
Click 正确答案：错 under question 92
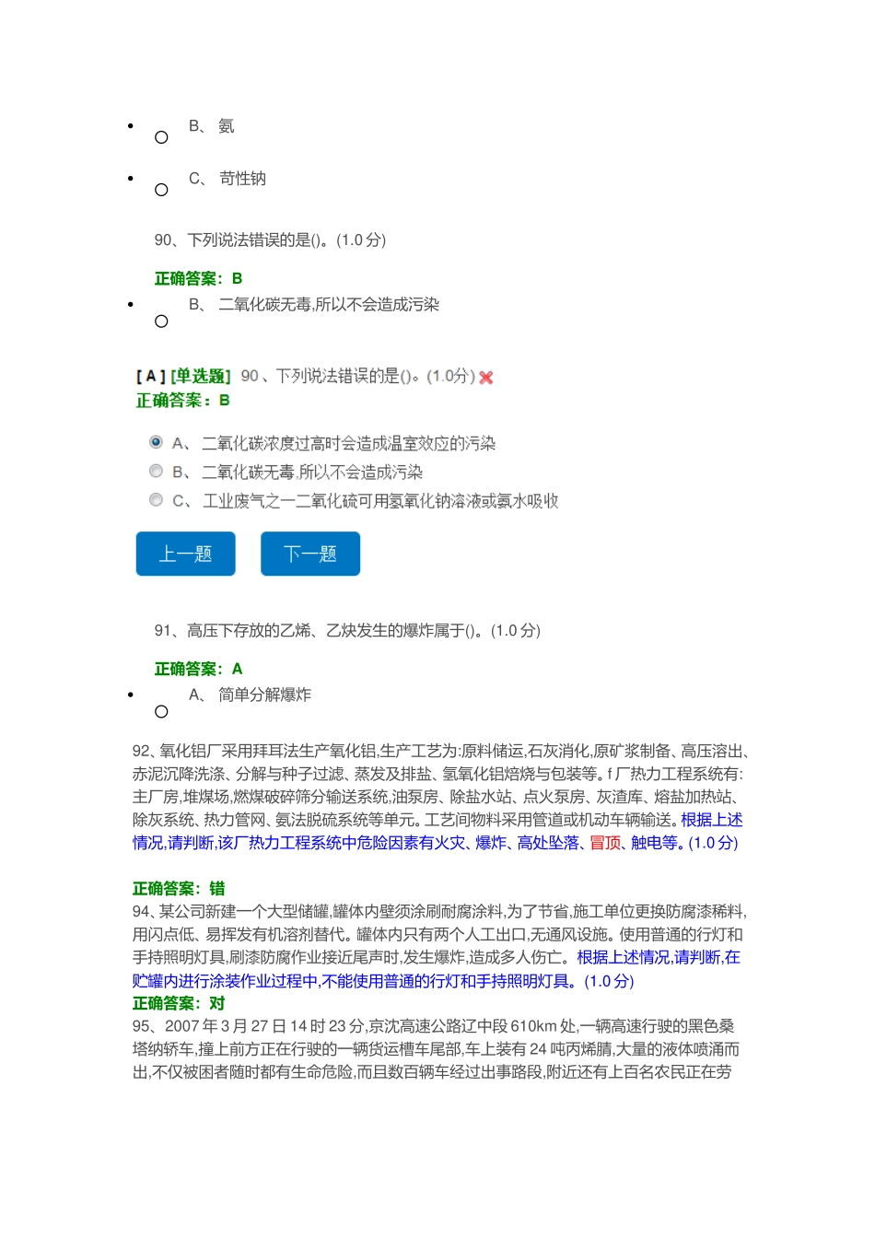tap(179, 888)
